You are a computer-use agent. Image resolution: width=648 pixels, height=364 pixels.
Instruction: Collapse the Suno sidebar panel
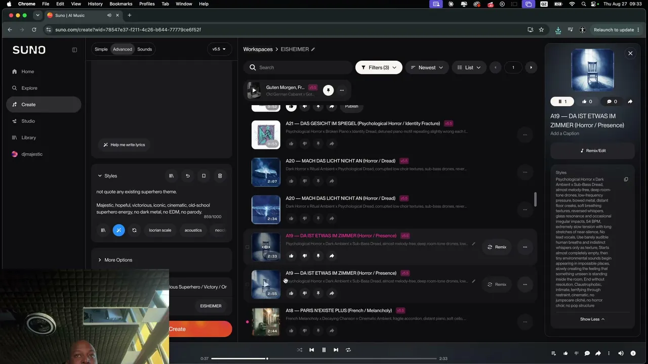pyautogui.click(x=74, y=50)
